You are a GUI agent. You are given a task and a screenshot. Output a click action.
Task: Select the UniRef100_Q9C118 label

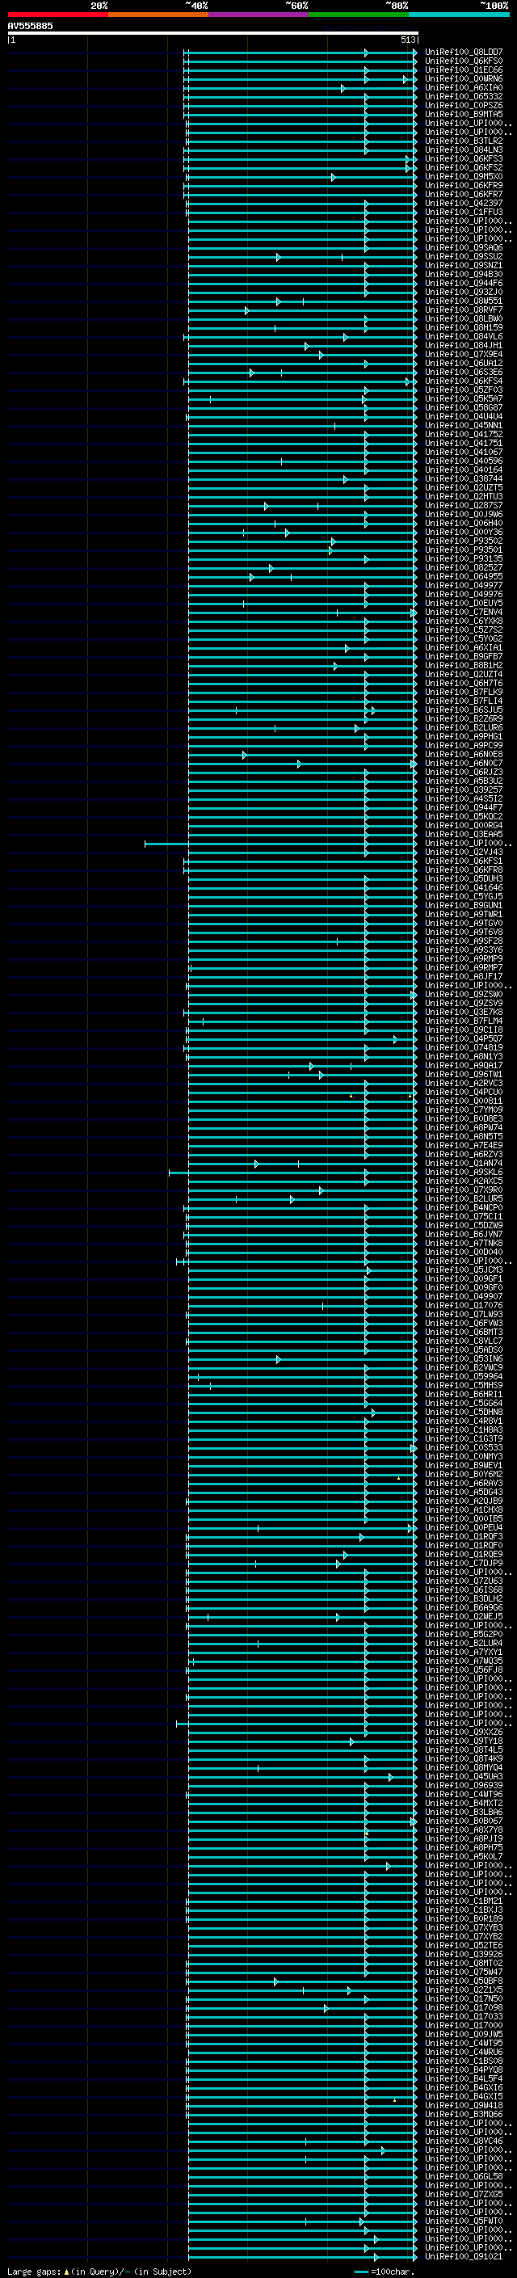pos(464,1030)
